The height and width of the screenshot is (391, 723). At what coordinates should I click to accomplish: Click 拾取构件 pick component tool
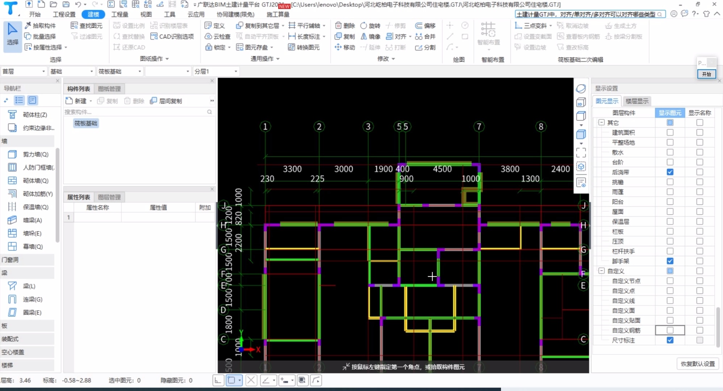point(40,26)
